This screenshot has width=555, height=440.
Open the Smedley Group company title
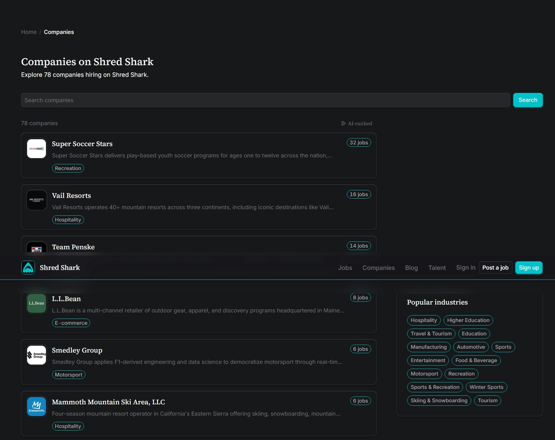77,350
